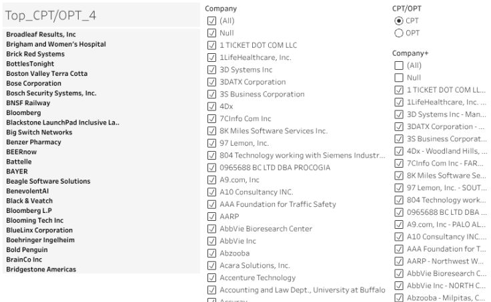Uncheck the (All) Company checkbox
The image size is (491, 302).
coord(211,21)
